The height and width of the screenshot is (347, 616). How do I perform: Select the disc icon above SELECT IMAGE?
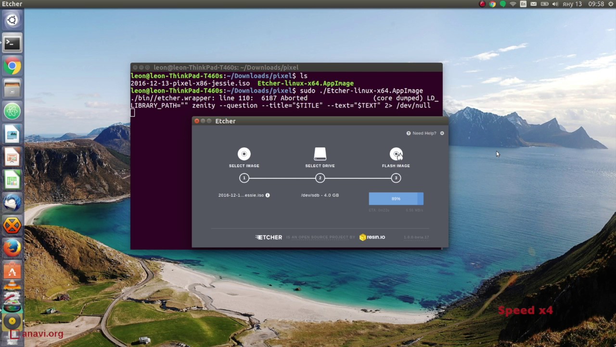[244, 154]
